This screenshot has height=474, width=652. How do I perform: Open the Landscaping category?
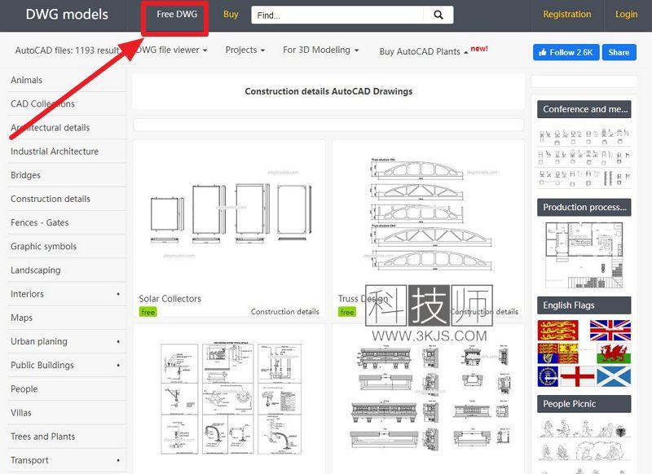pyautogui.click(x=35, y=270)
